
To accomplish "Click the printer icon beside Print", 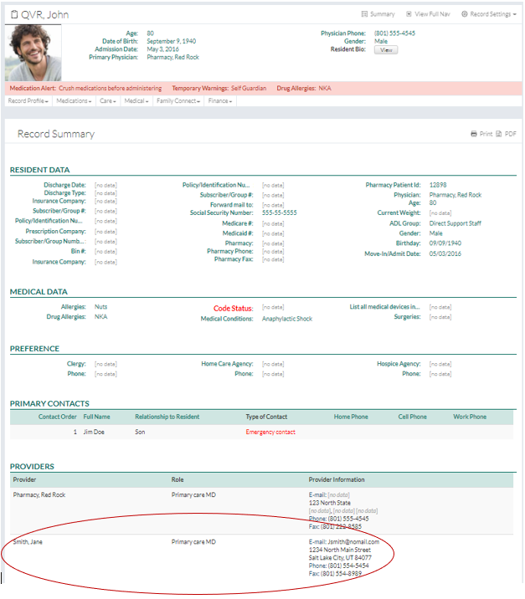I will tap(474, 134).
